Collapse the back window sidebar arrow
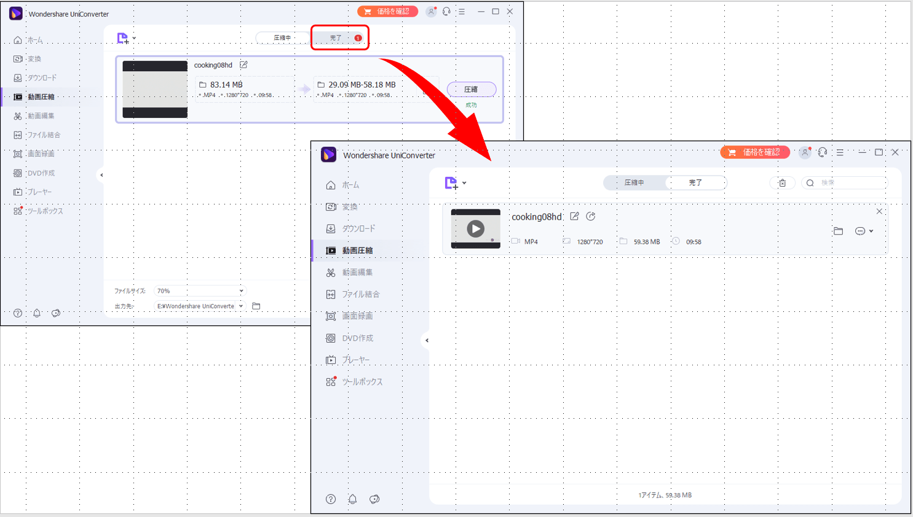913x517 pixels. point(101,175)
